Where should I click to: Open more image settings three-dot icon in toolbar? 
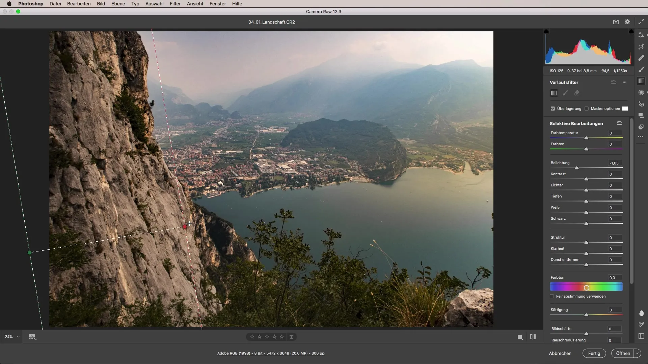[641, 137]
